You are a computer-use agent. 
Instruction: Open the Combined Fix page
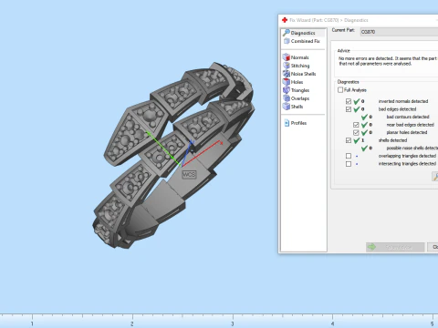[x=302, y=41]
